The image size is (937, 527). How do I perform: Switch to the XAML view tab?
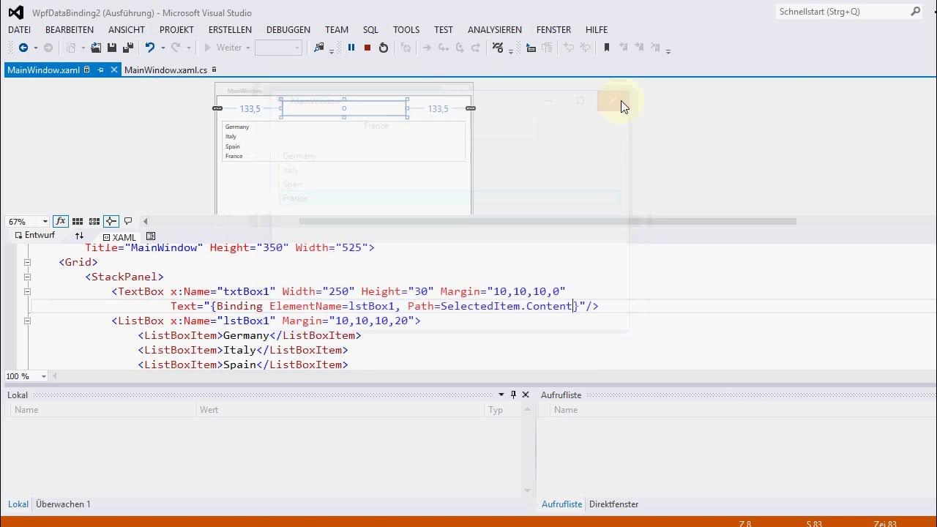click(x=119, y=237)
